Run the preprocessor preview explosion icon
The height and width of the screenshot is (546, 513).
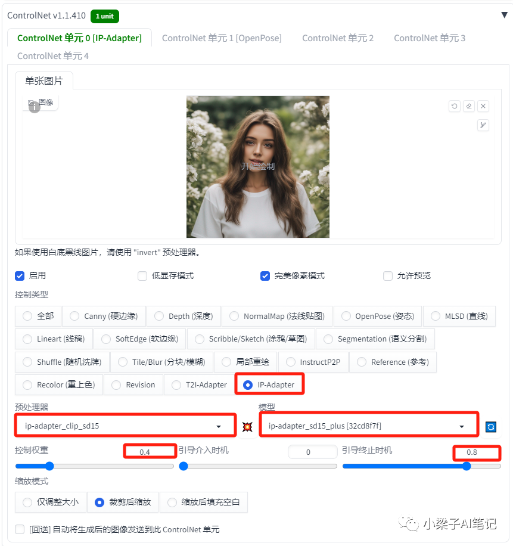[247, 427]
